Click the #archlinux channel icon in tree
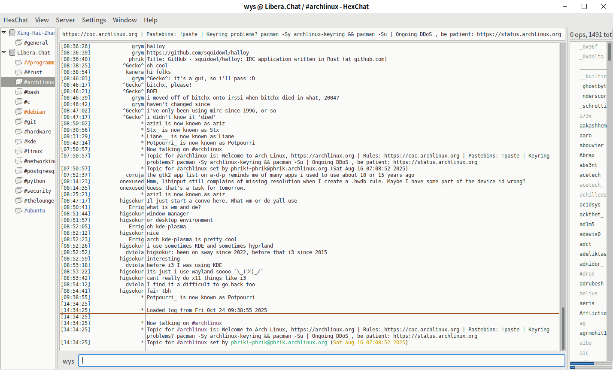Viewport: 613px width, 370px height. click(x=19, y=82)
